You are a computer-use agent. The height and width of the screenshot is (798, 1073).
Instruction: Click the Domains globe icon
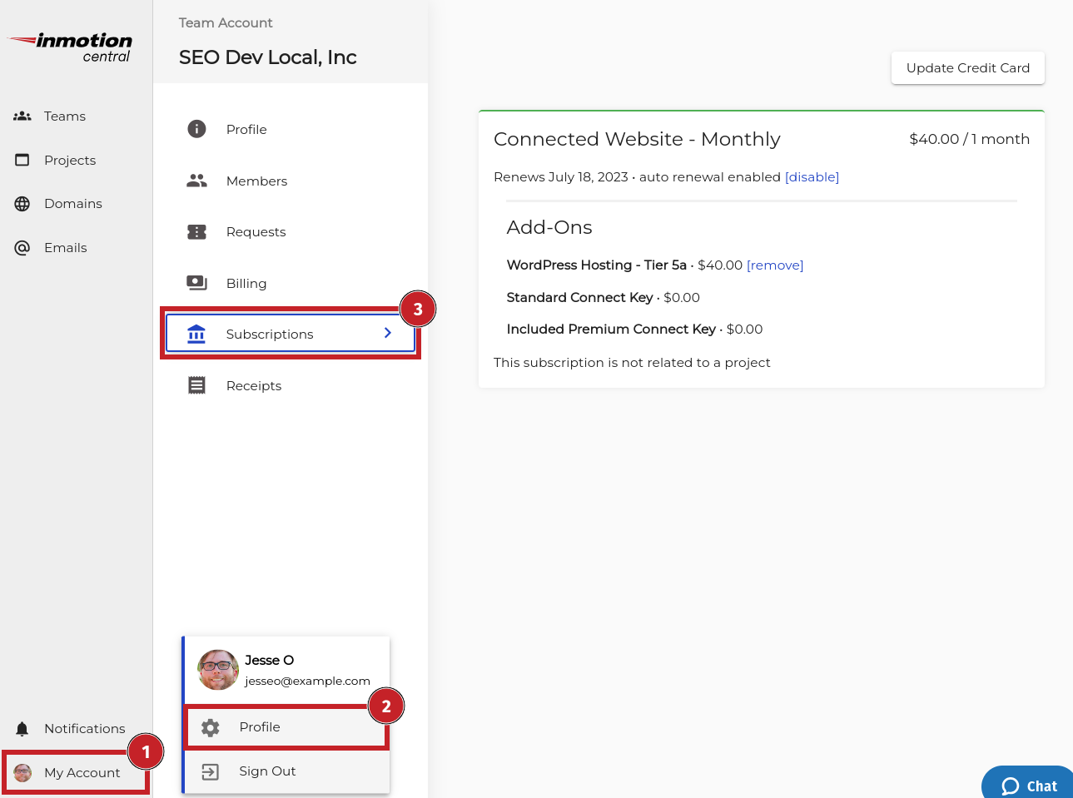point(22,204)
